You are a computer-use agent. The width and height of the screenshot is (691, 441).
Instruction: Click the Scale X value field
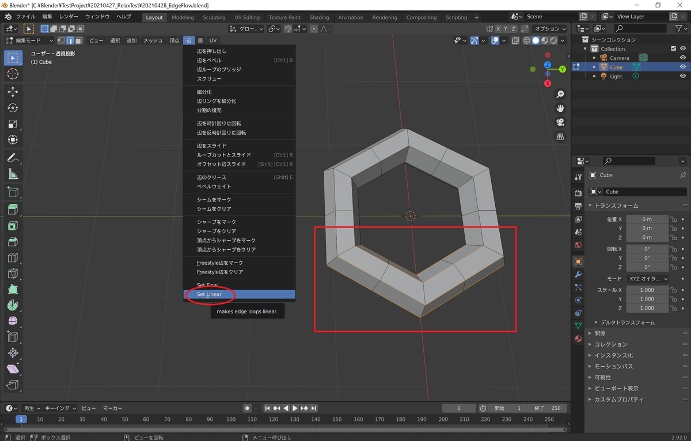(x=647, y=290)
